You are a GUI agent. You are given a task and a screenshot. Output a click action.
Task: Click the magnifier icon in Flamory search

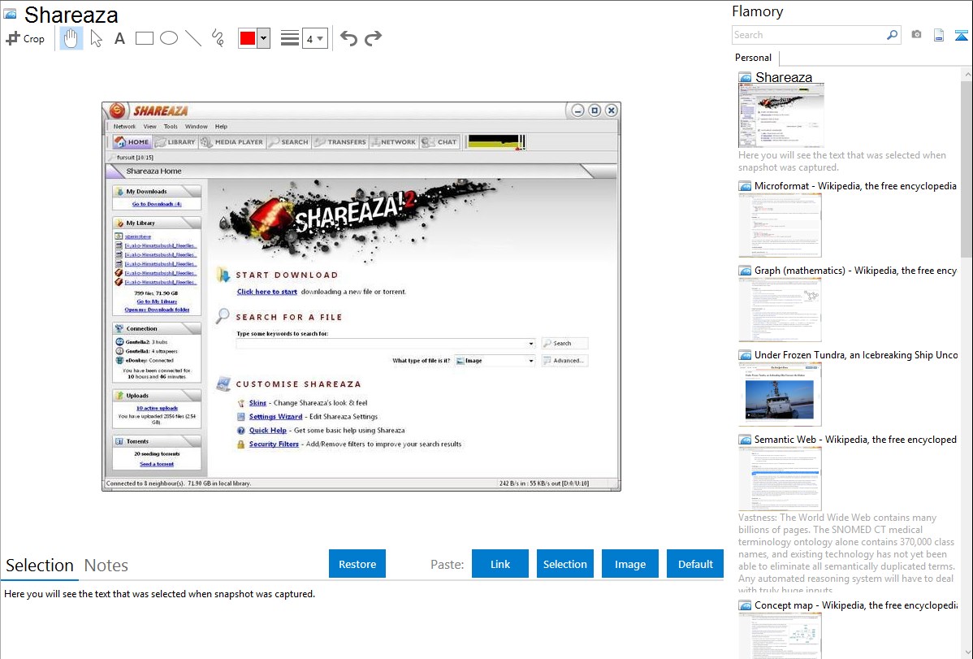click(x=892, y=35)
